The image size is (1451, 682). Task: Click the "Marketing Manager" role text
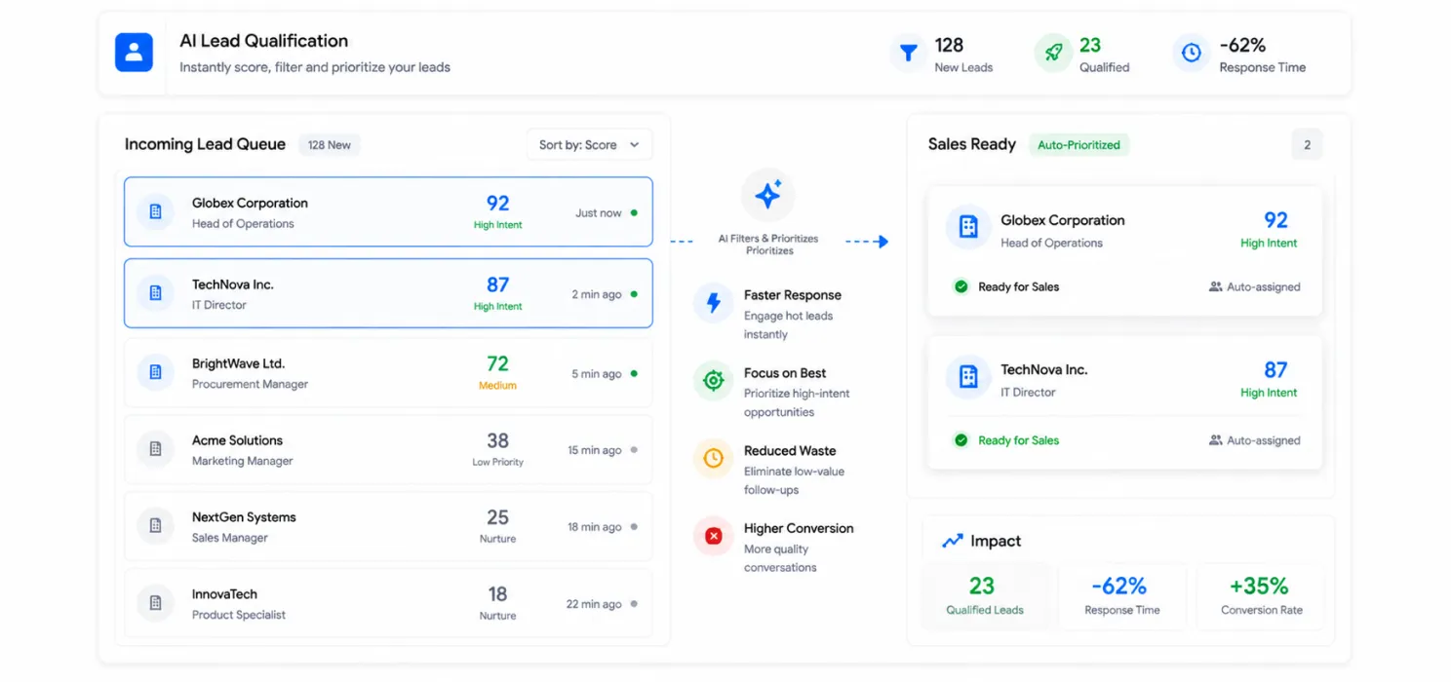242,461
